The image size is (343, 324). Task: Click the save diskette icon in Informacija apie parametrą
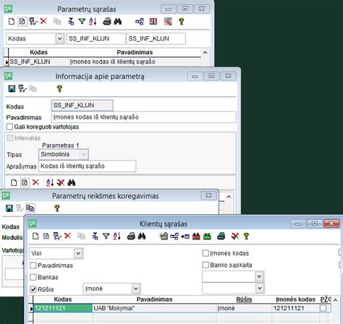coord(12,89)
